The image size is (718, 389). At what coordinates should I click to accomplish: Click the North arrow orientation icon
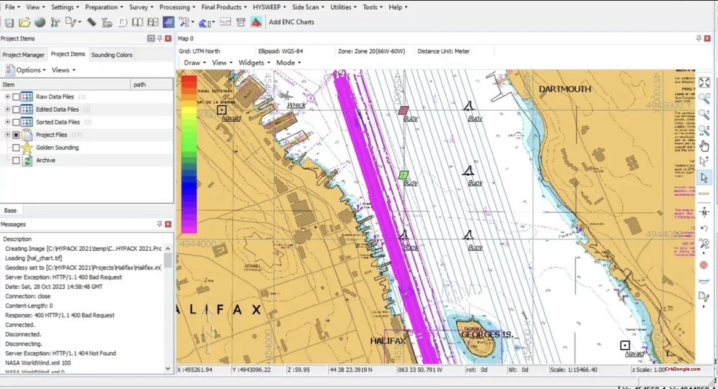point(704,212)
